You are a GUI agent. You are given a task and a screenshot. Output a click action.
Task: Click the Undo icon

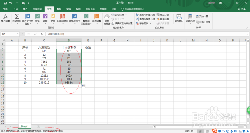click(x=11, y=3)
